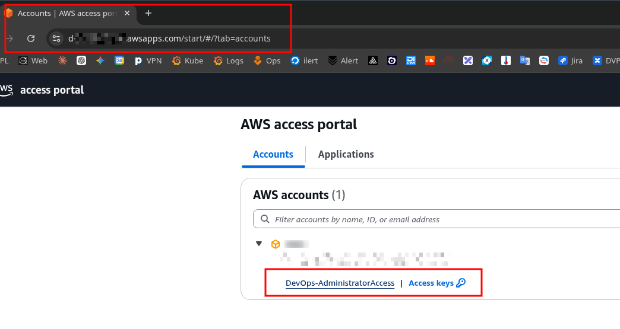Open the Ops bookmark

pyautogui.click(x=267, y=60)
